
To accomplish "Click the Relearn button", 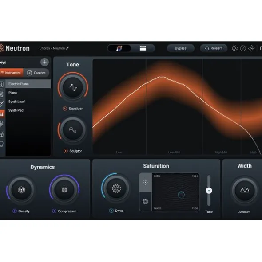I will coord(214,48).
